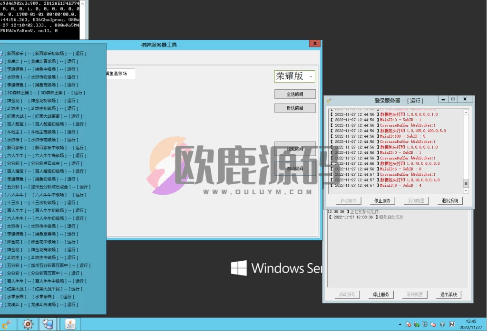The image size is (487, 331).
Task: Click 退出系统 in the login server window
Action: (449, 201)
